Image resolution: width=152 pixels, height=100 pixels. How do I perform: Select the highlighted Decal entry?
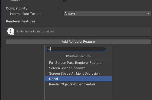78,79
